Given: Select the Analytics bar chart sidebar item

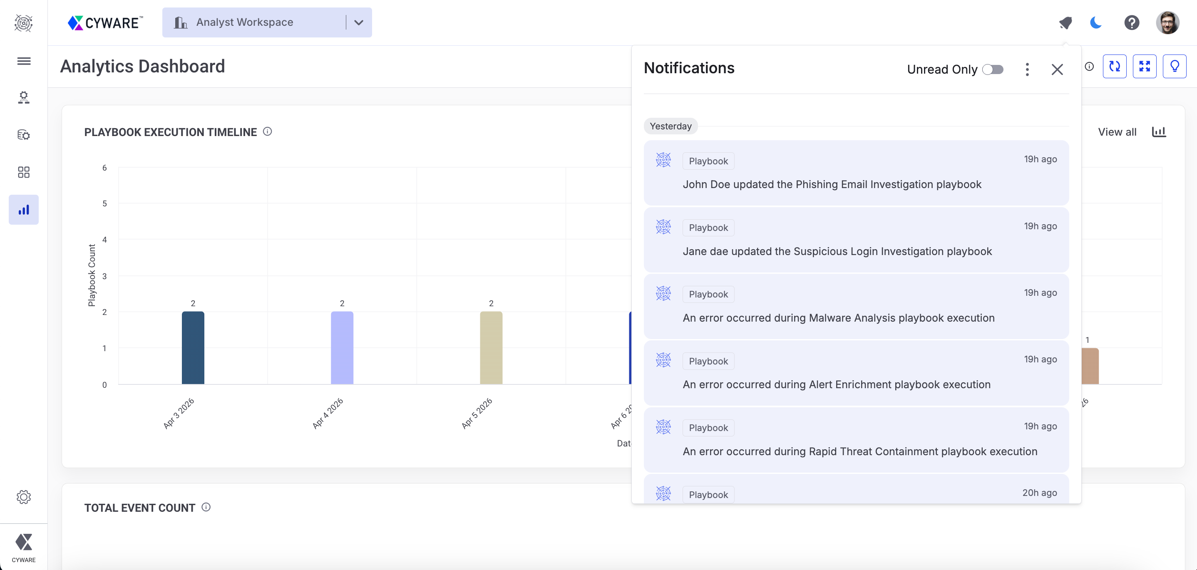Looking at the screenshot, I should pos(24,210).
